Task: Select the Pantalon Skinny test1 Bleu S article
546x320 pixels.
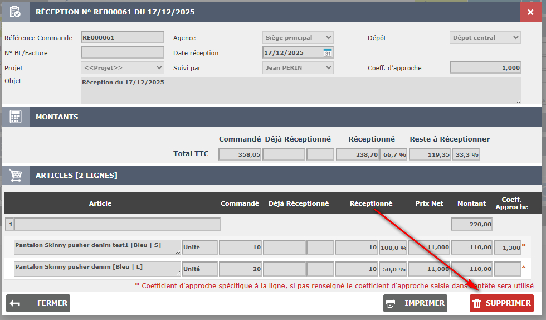Action: pos(97,247)
